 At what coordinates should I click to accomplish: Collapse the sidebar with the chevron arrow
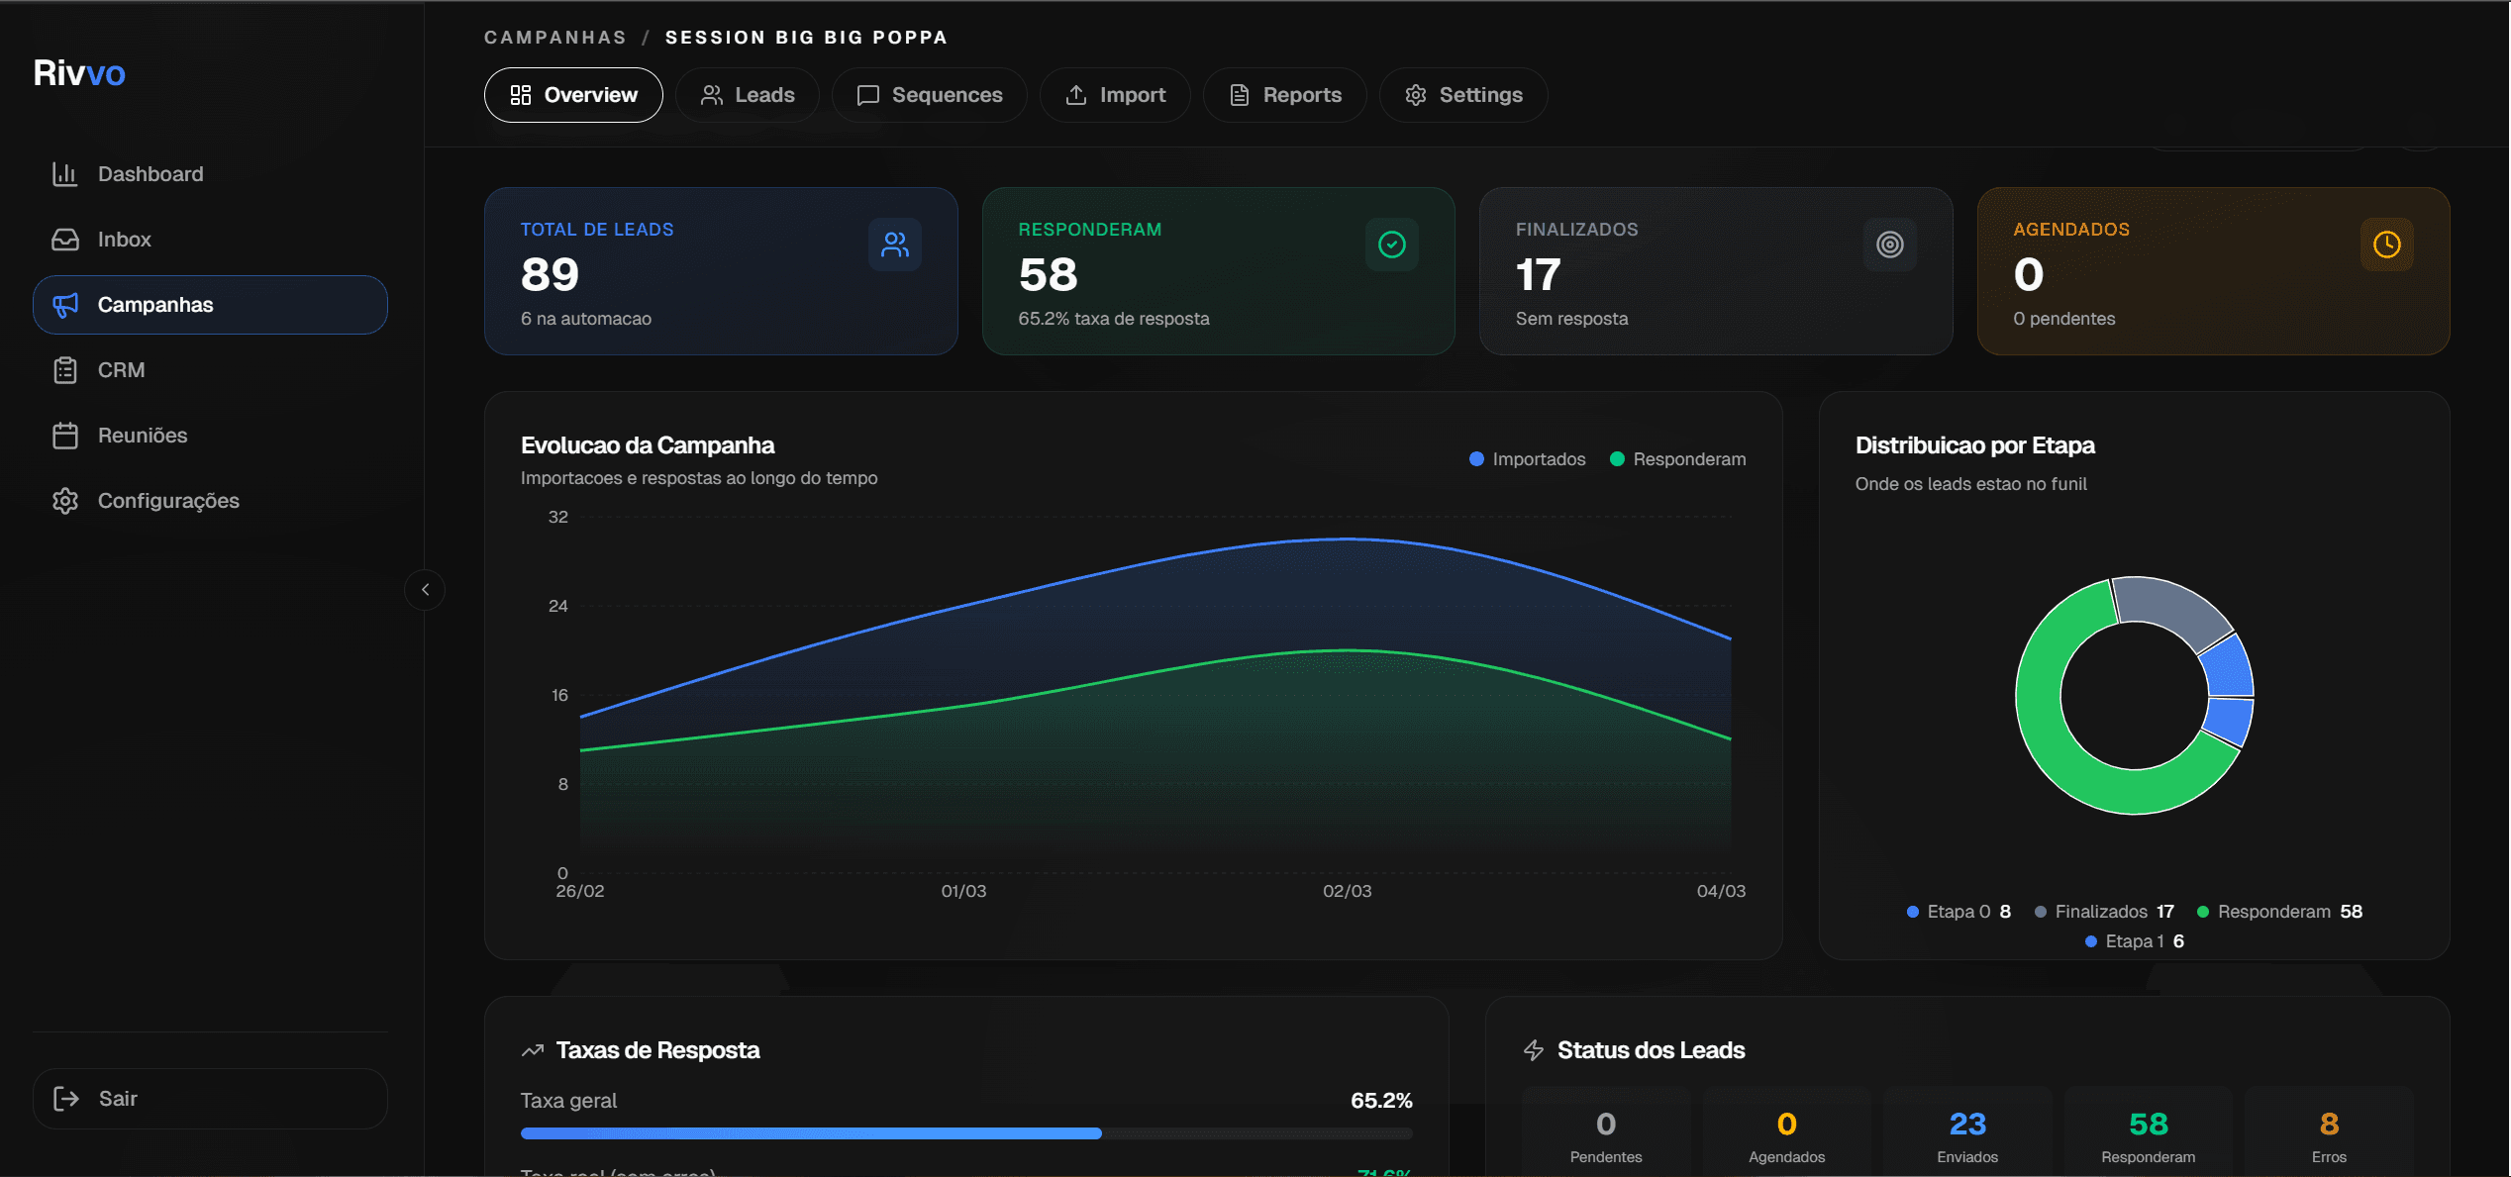coord(425,590)
